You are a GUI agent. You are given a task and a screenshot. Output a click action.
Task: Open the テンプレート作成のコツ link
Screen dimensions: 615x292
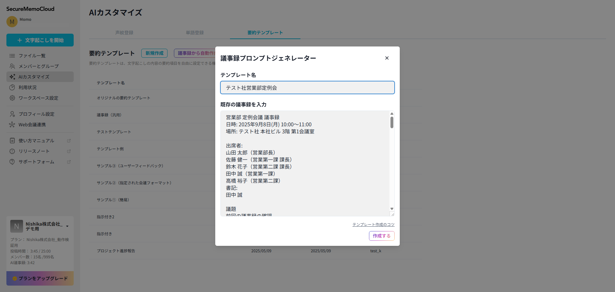373,224
